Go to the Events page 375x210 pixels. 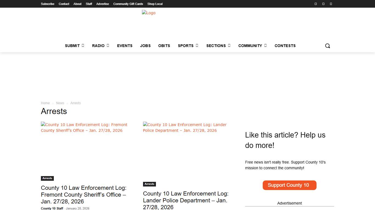click(125, 46)
